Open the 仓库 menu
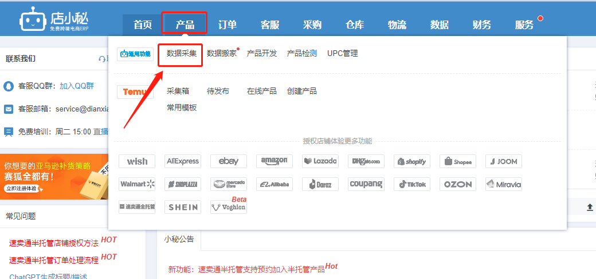596x279 pixels. point(355,25)
